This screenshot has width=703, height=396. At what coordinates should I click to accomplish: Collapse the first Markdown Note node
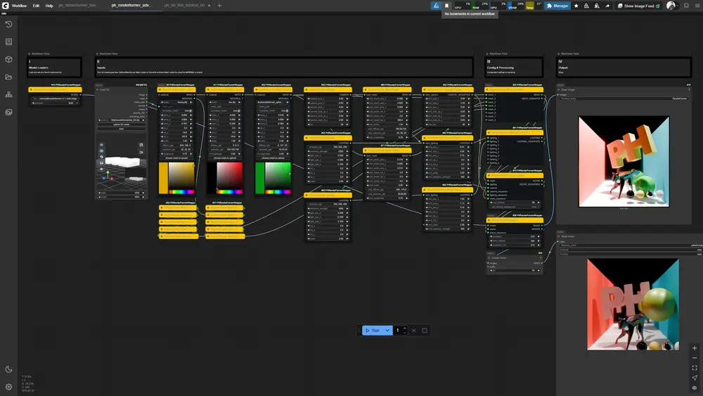[30, 53]
